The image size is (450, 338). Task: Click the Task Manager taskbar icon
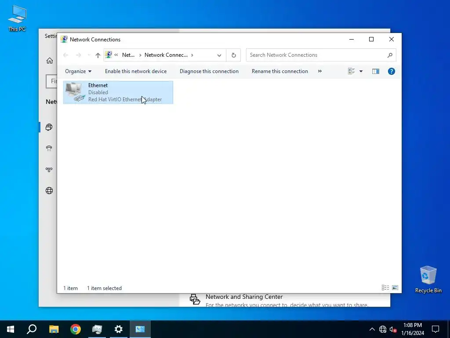click(x=97, y=329)
